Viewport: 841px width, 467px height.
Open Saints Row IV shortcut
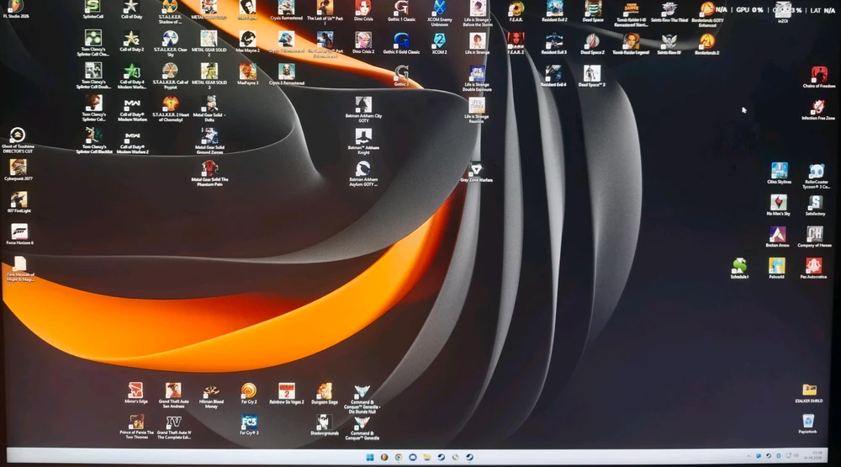tap(669, 42)
